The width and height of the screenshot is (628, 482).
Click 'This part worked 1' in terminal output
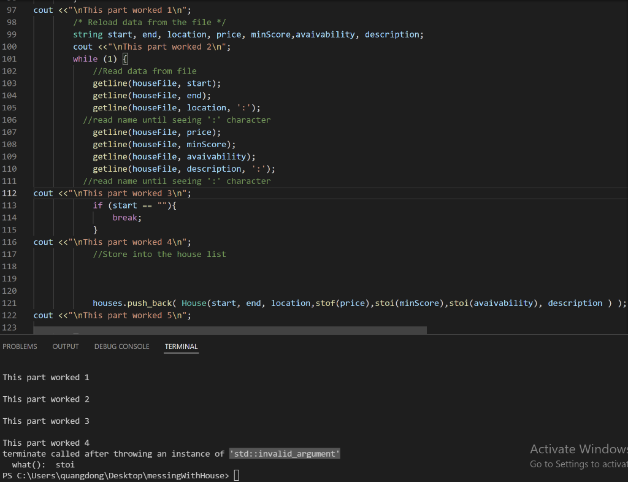click(45, 378)
